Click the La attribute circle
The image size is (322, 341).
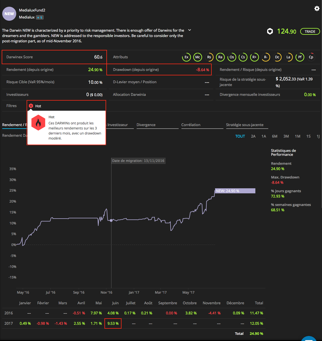coord(288,57)
